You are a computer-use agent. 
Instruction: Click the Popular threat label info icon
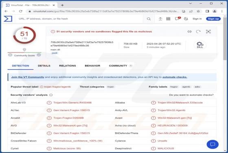tap(42, 87)
